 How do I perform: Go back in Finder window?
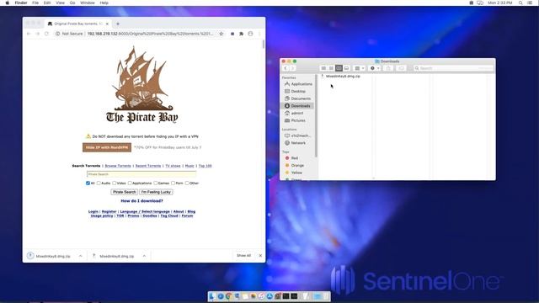tap(286, 68)
